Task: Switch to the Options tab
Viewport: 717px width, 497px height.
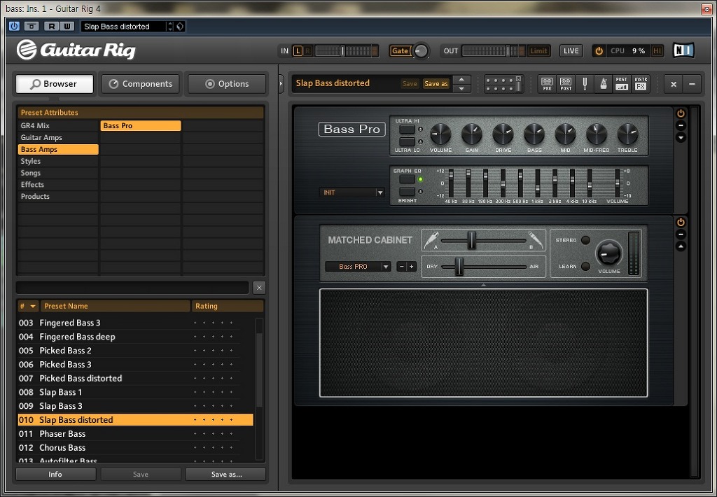Action: pos(227,84)
